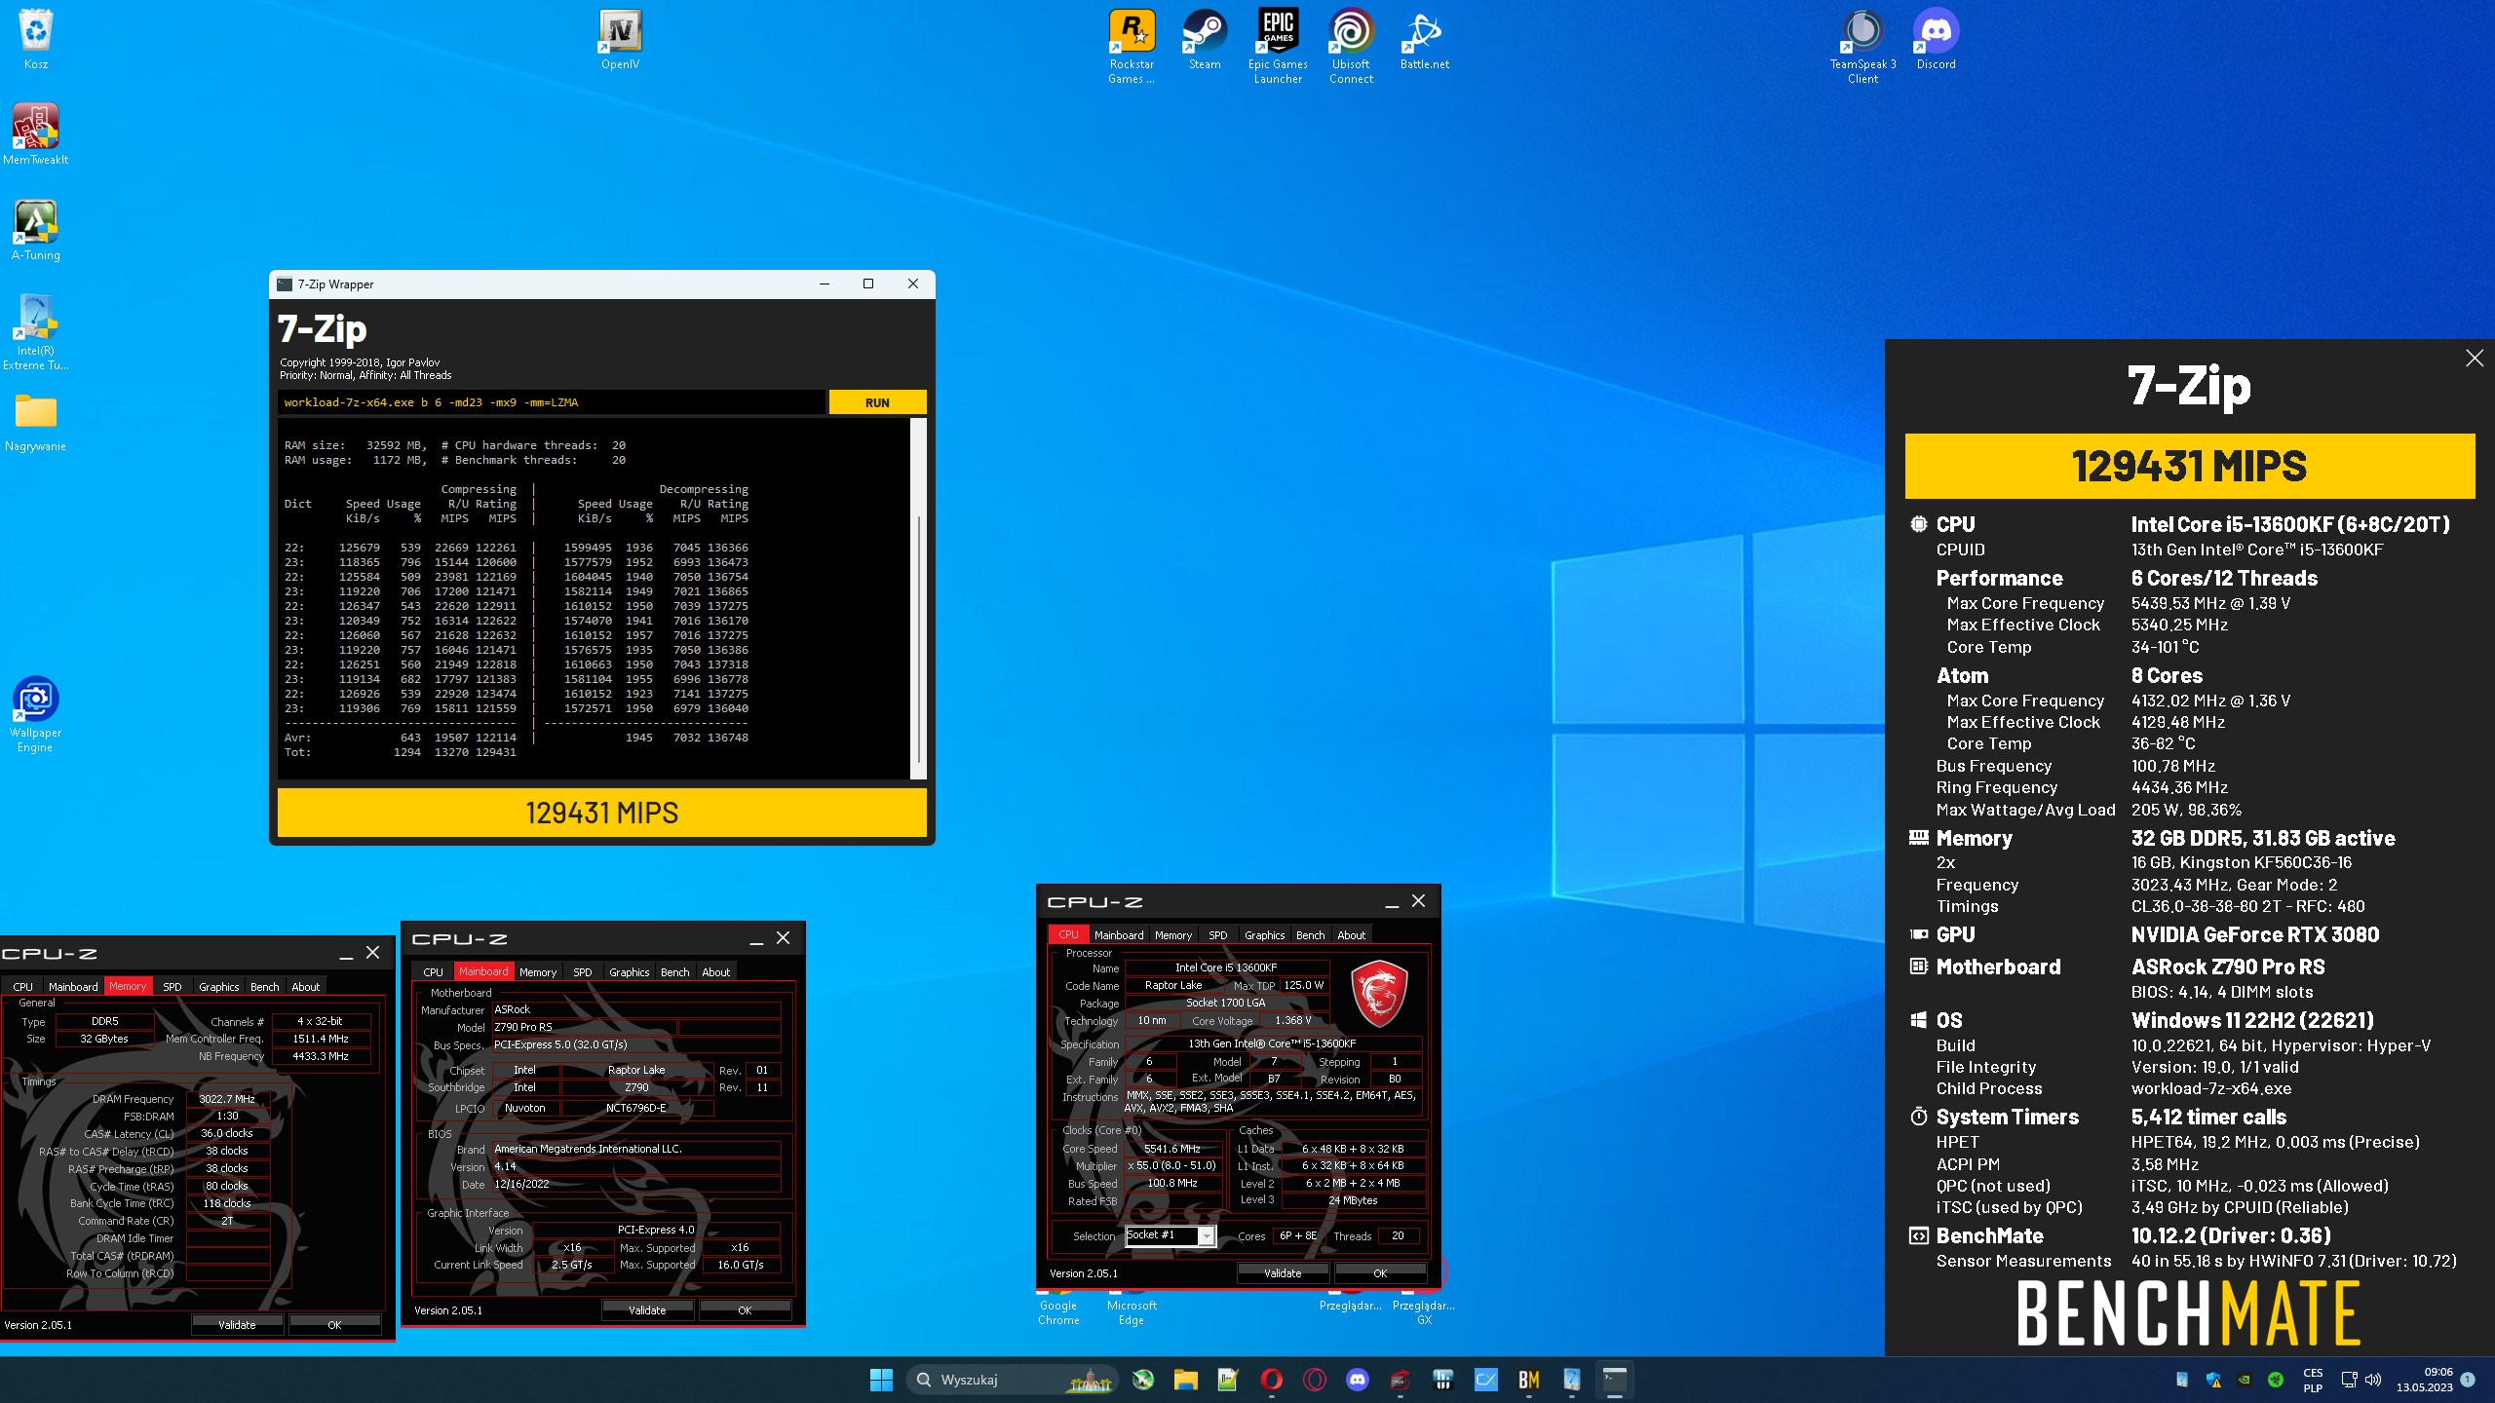Viewport: 2495px width, 1403px height.
Task: Open Intel Extreme Tuning shortcut
Action: (x=36, y=332)
